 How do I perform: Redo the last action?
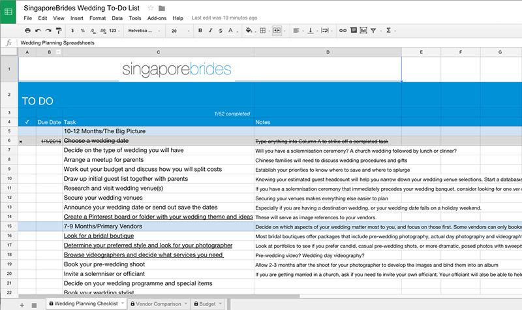point(48,31)
